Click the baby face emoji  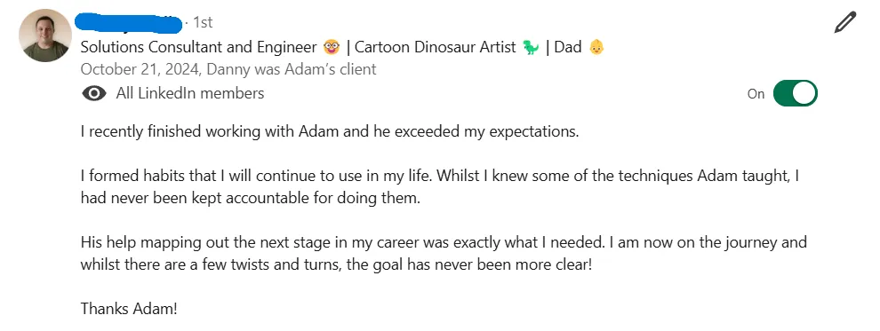596,48
